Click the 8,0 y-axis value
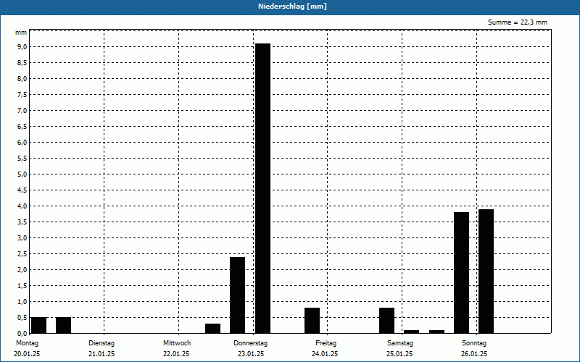580x362 pixels. point(22,79)
